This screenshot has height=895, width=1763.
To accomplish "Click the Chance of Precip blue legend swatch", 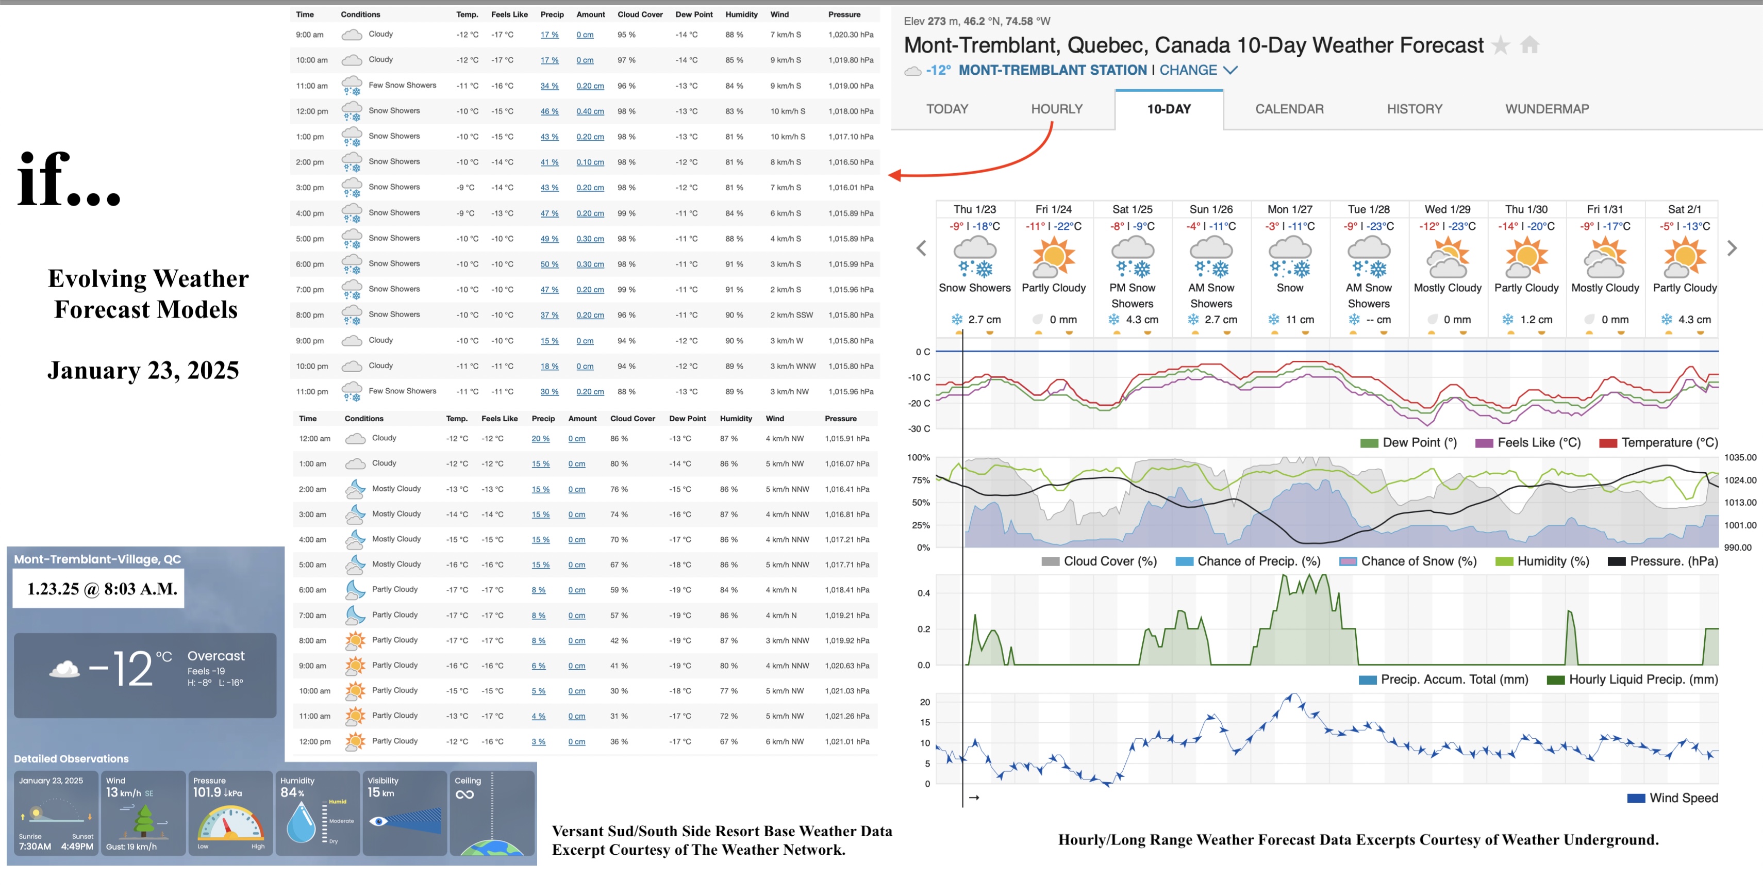I will [1184, 562].
